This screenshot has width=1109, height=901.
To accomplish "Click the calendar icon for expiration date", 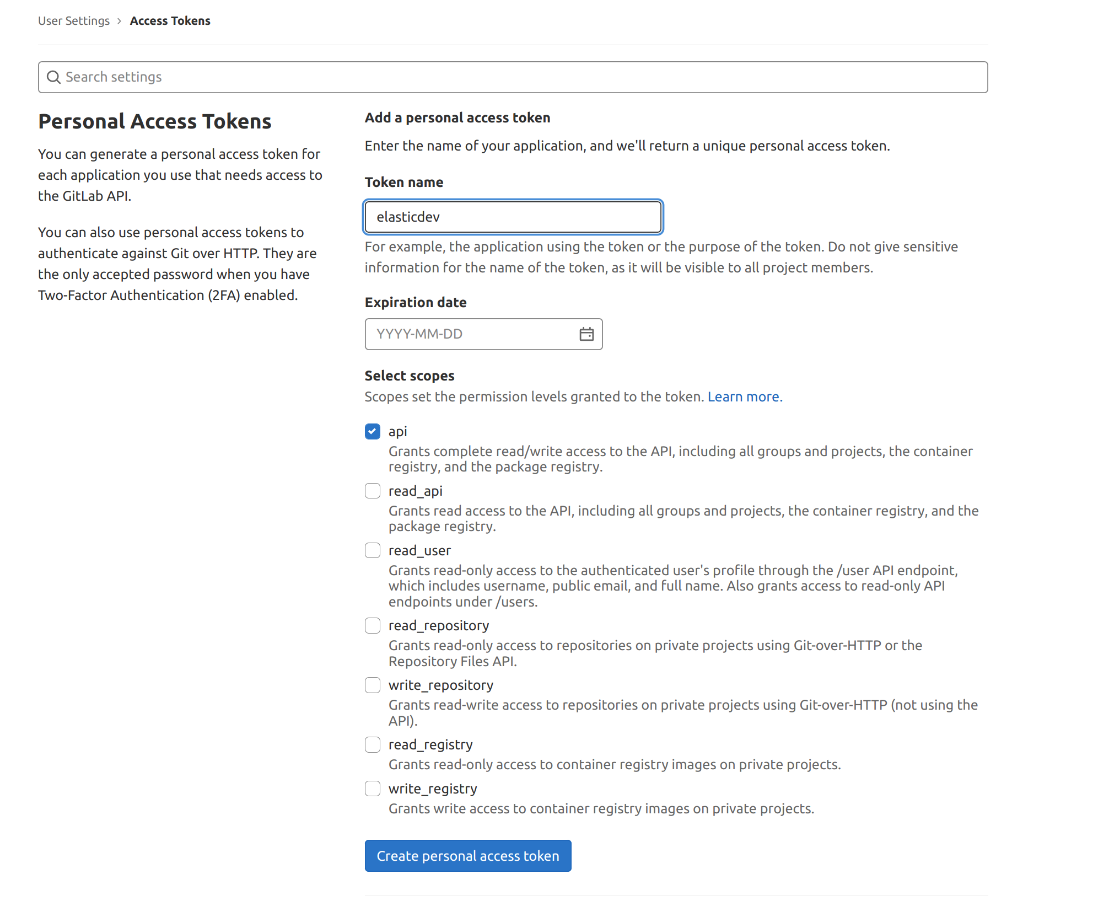I will pyautogui.click(x=586, y=334).
